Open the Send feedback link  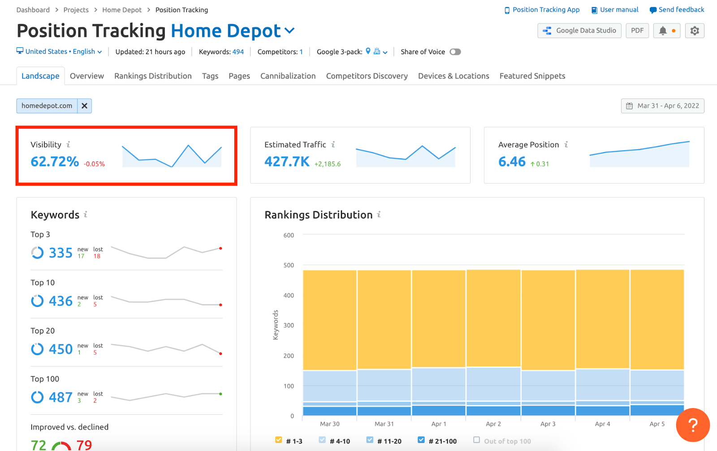681,10
